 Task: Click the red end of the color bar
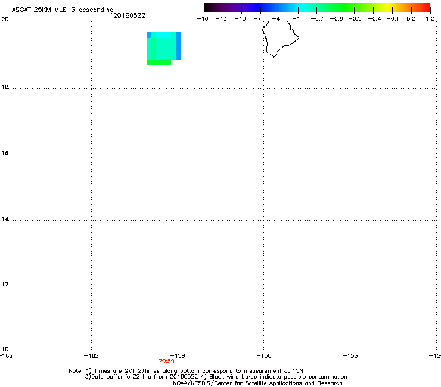425,8
